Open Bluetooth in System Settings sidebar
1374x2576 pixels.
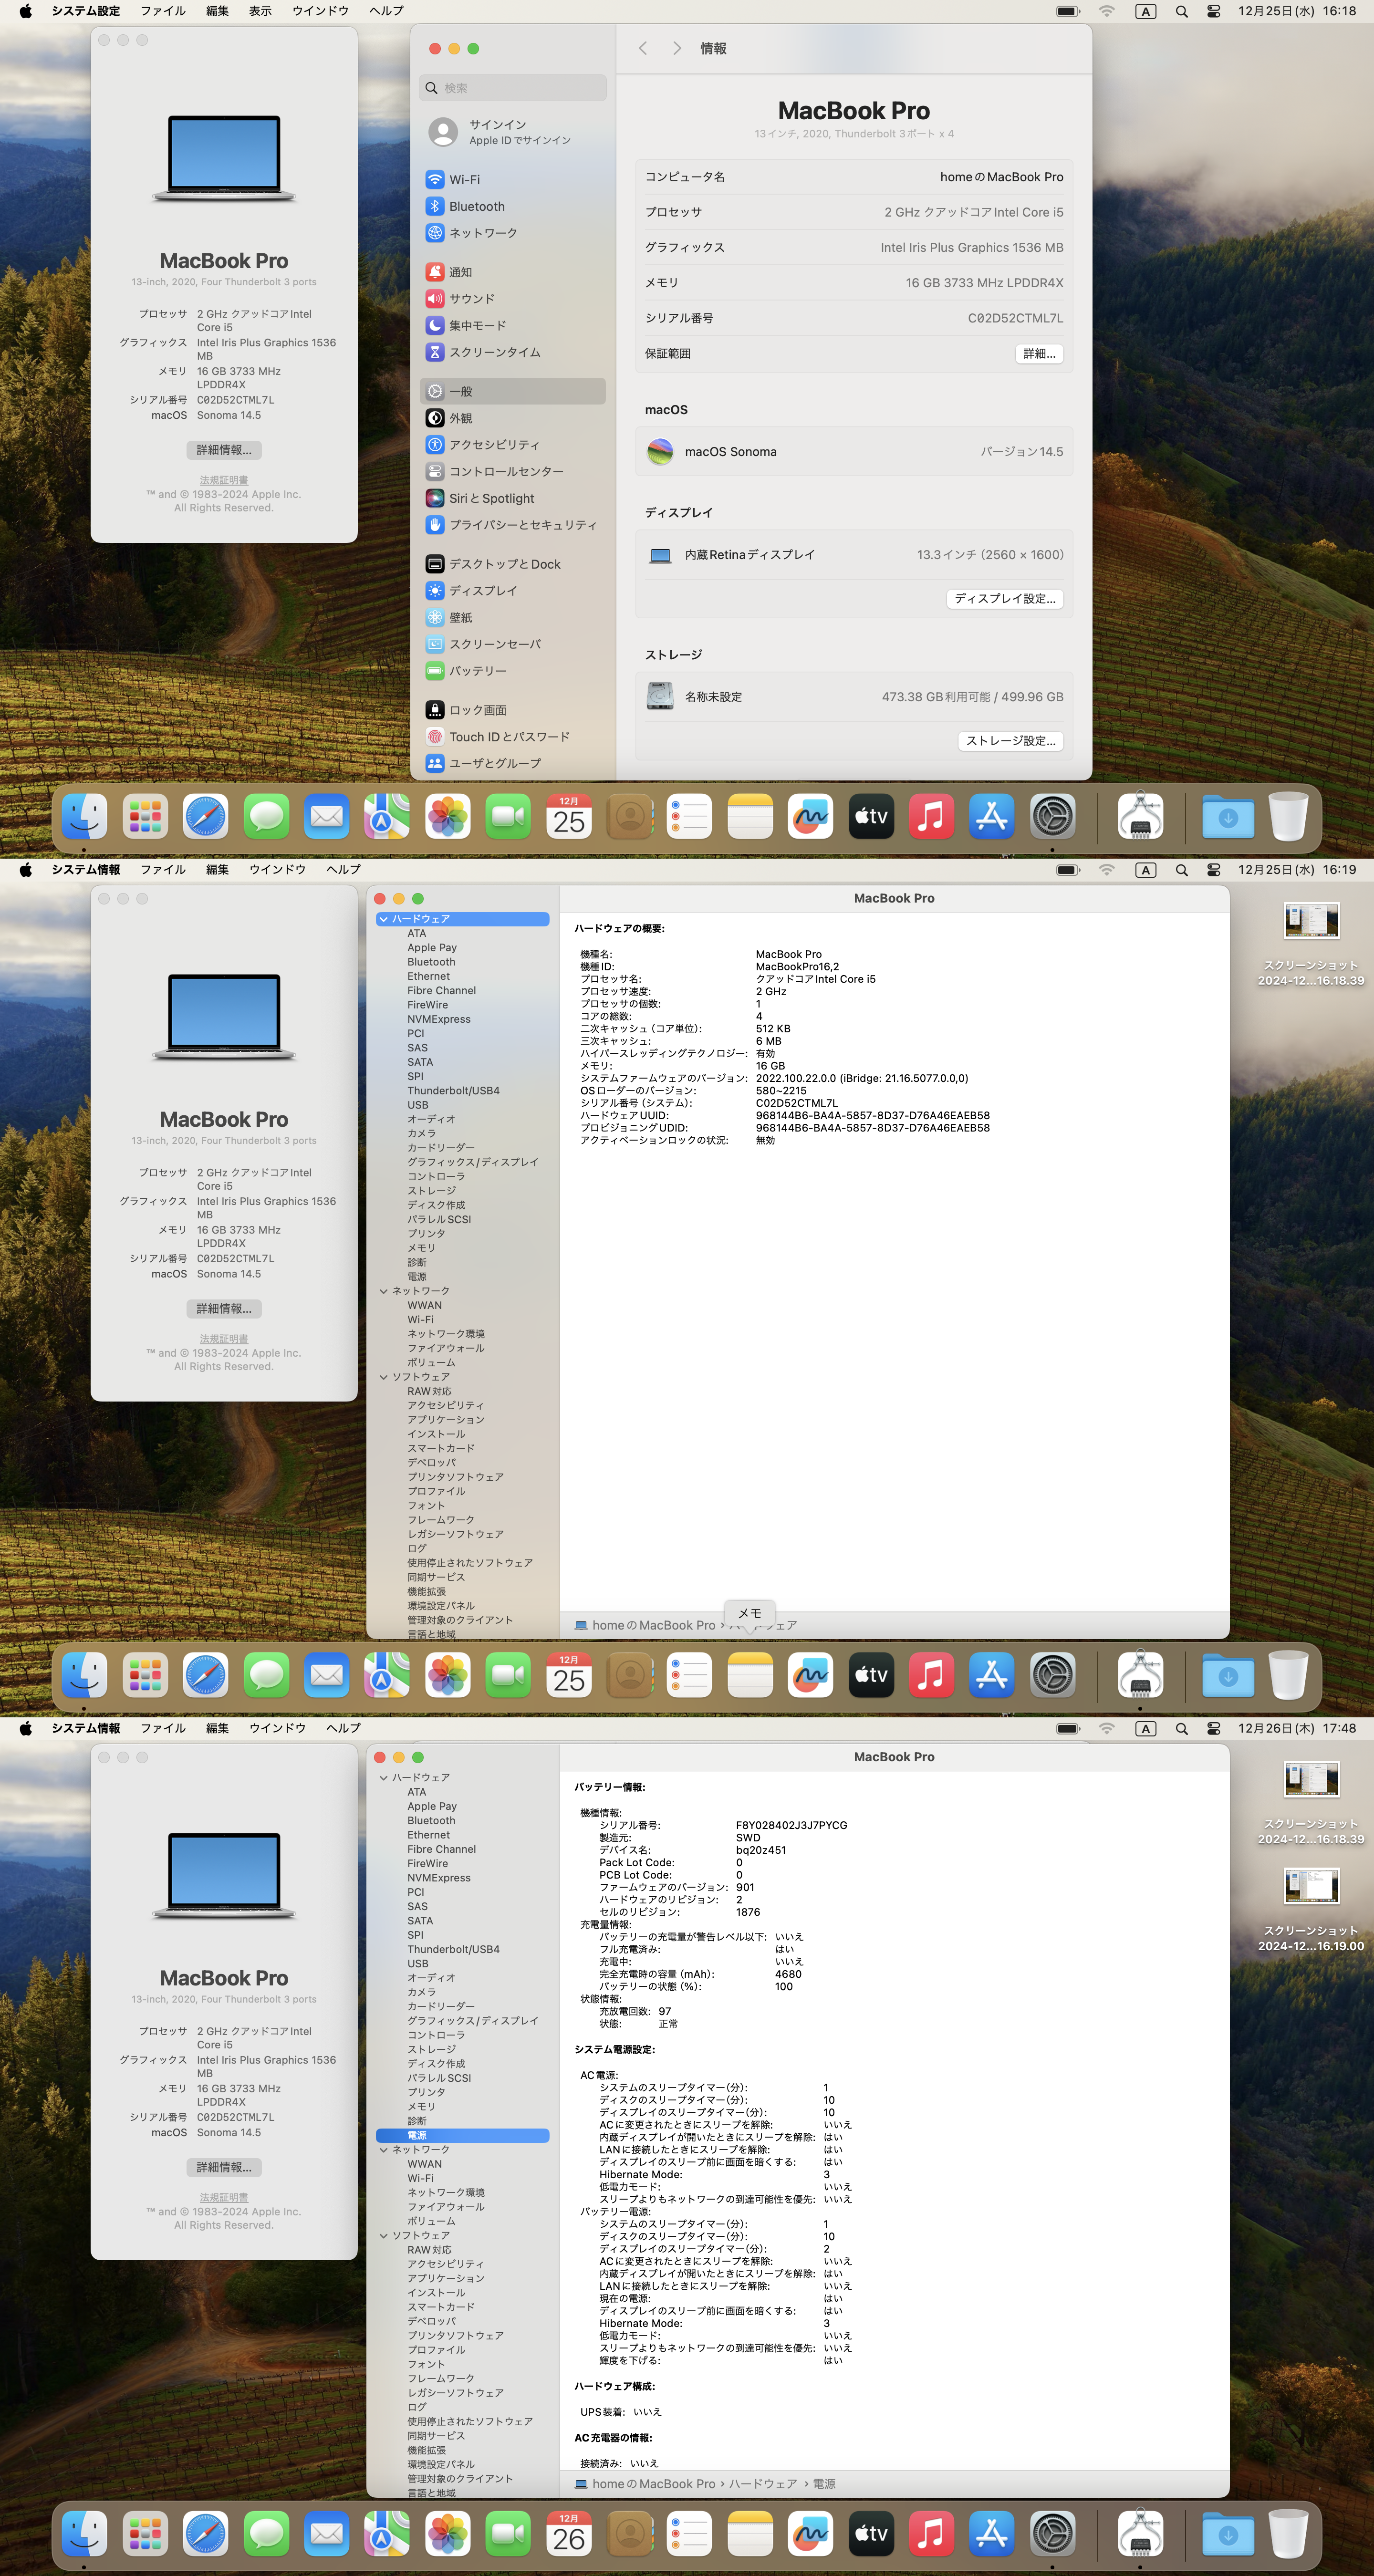tap(512, 206)
